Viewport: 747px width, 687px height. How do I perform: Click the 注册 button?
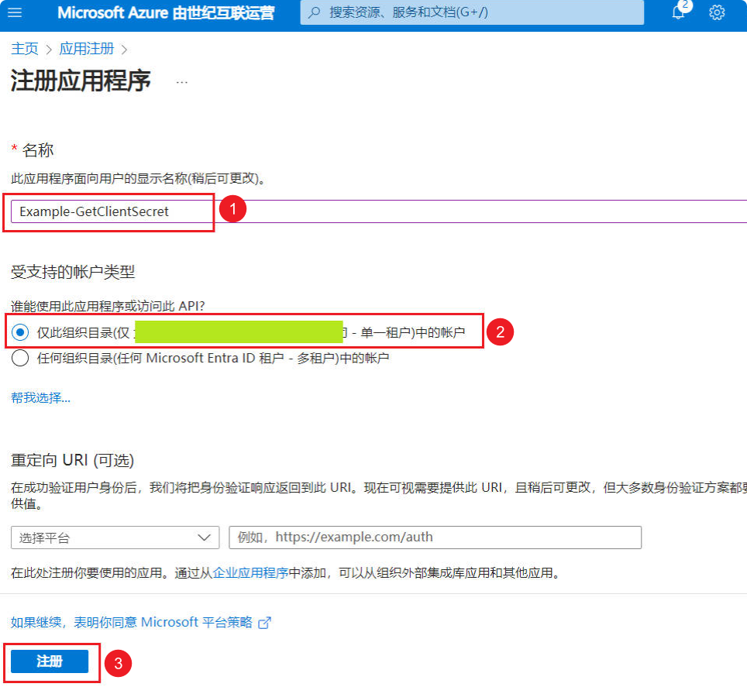[x=50, y=661]
